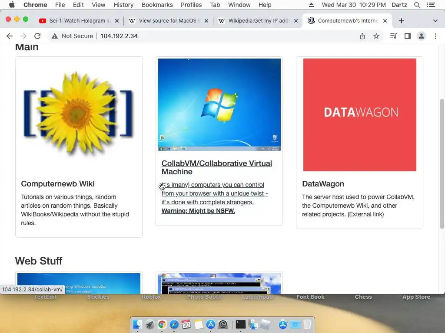
Task: Click the eject icon in menu bar
Action: pyautogui.click(x=311, y=5)
